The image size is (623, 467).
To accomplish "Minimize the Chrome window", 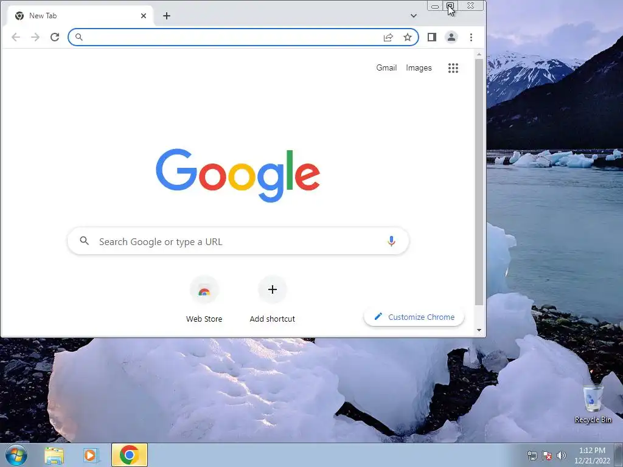I will click(435, 6).
